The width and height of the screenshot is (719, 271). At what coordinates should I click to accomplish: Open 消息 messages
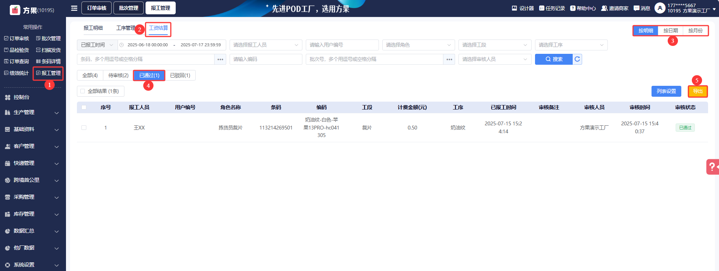[x=642, y=8]
